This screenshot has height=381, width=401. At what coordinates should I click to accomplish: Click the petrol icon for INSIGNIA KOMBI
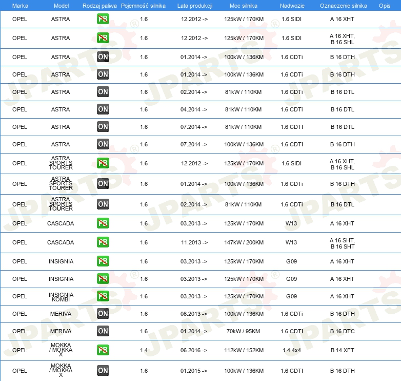pyautogui.click(x=103, y=296)
